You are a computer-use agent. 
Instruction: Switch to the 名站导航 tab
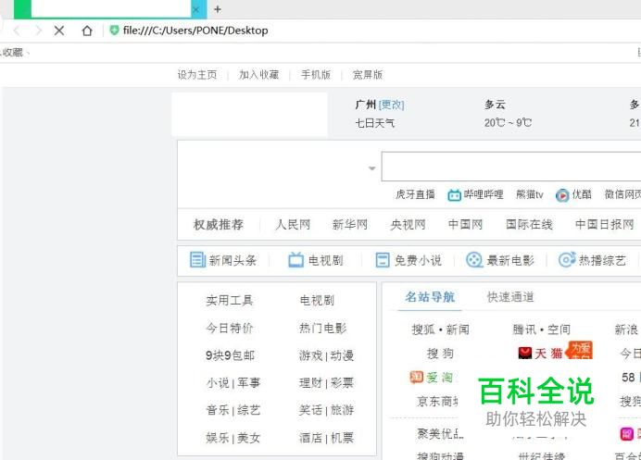[x=430, y=297]
